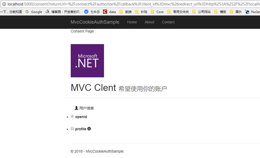The height and width of the screenshot is (158, 260).
Task: Open the Core bookmarks folder
Action: point(157,12)
